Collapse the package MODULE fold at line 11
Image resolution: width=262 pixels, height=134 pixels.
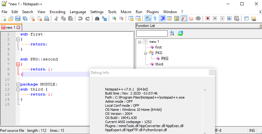[18, 84]
